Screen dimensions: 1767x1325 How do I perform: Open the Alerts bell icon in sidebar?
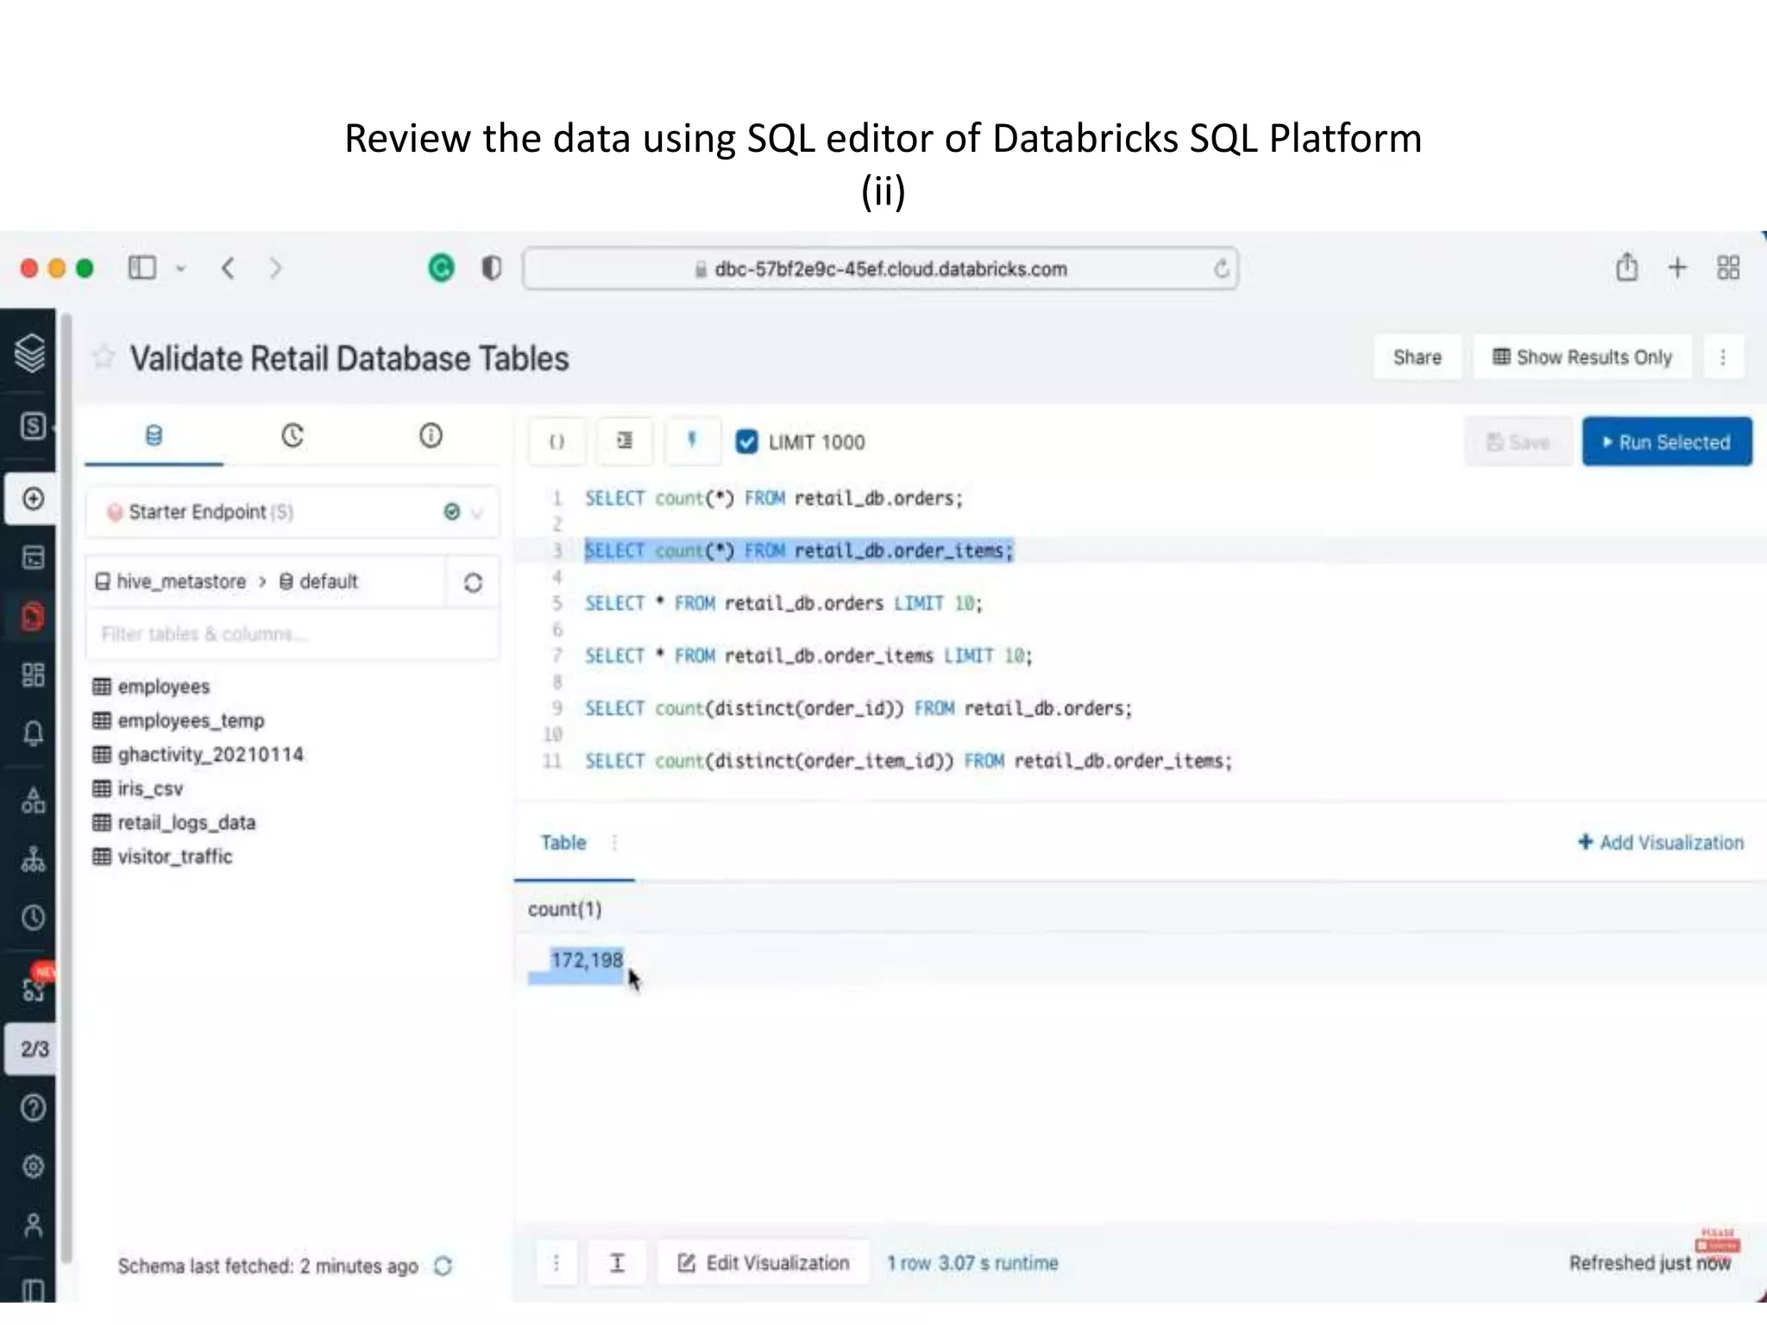(33, 733)
